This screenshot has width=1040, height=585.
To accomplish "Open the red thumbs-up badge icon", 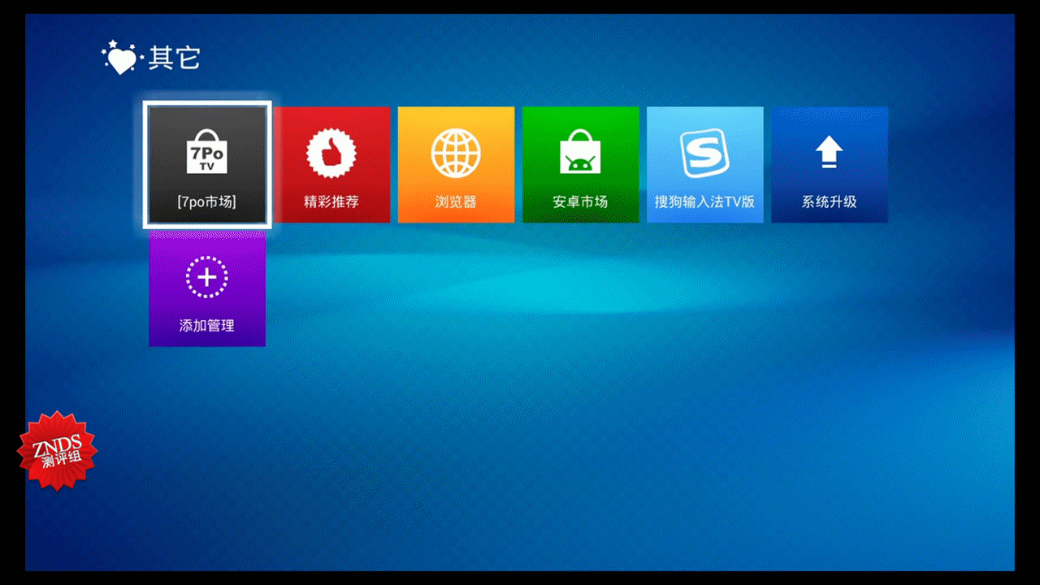I will 331,153.
